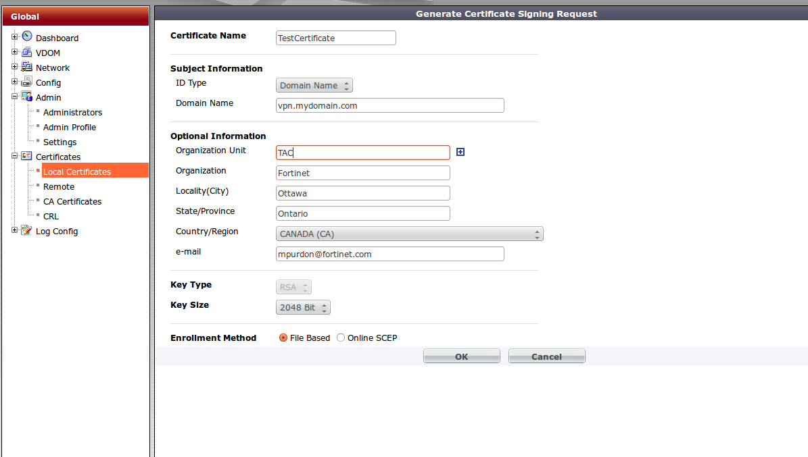Expand the Network tree node

[x=14, y=66]
